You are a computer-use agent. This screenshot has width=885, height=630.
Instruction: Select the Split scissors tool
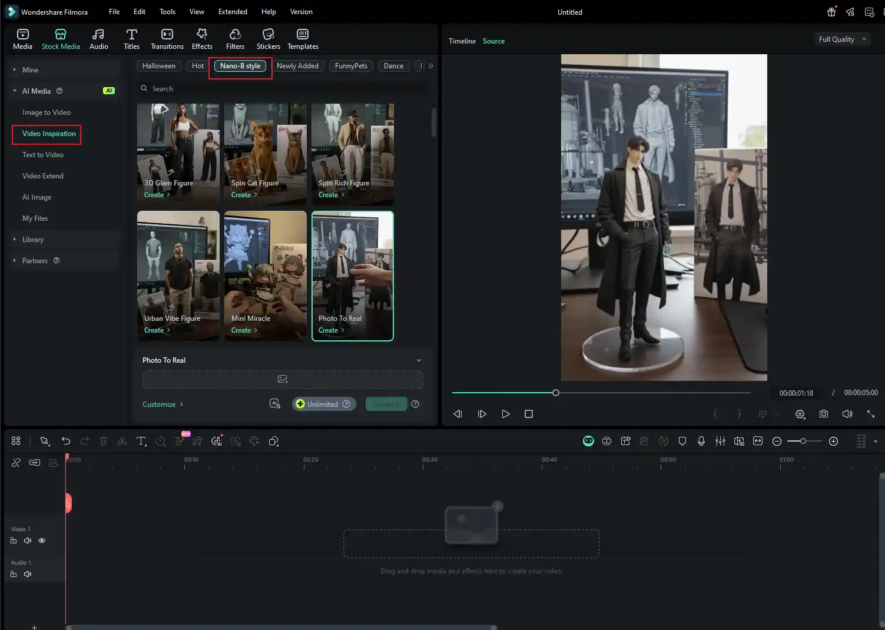pos(122,440)
